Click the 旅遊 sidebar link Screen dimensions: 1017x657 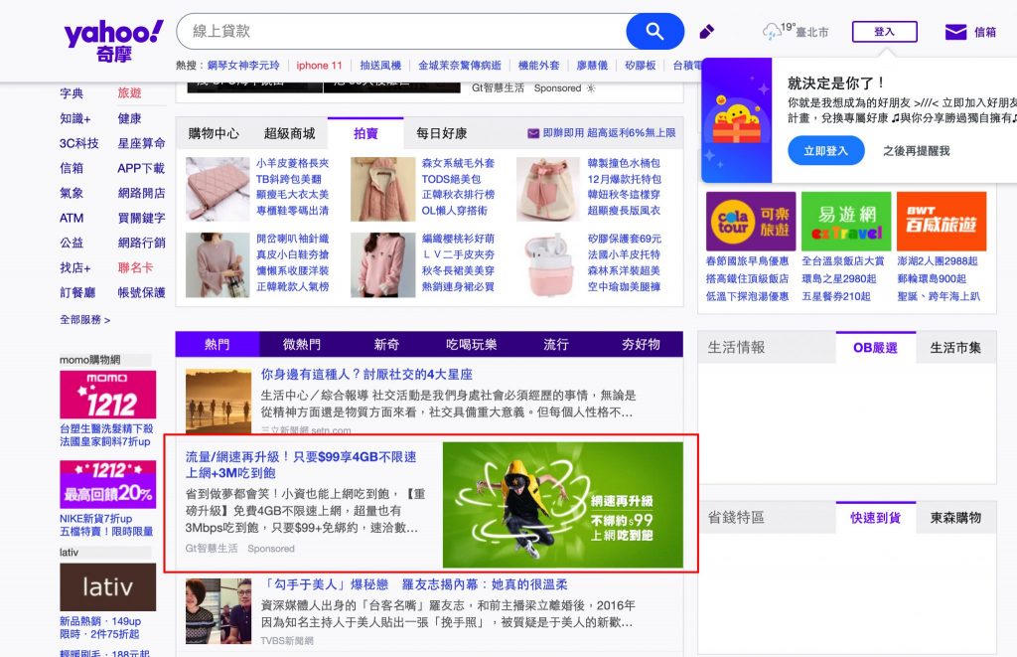[x=129, y=92]
